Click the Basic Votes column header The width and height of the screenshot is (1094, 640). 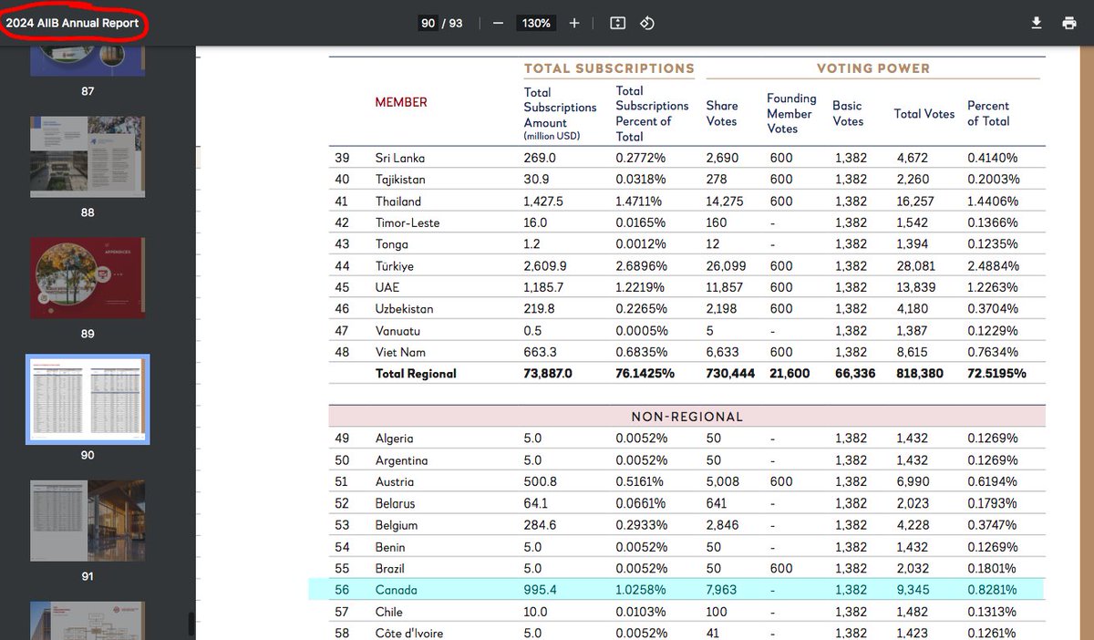click(x=848, y=113)
